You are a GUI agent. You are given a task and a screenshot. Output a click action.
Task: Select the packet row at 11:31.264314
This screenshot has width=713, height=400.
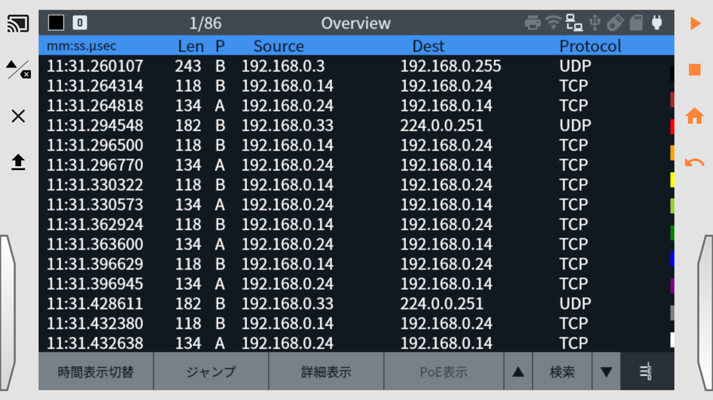coord(355,86)
